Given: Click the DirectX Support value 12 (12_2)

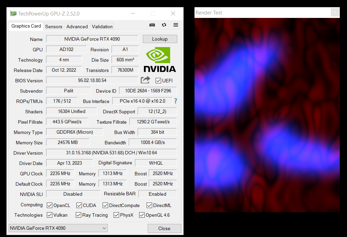Looking at the screenshot, I should [157, 111].
